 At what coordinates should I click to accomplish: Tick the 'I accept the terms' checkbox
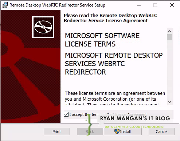click(66, 114)
